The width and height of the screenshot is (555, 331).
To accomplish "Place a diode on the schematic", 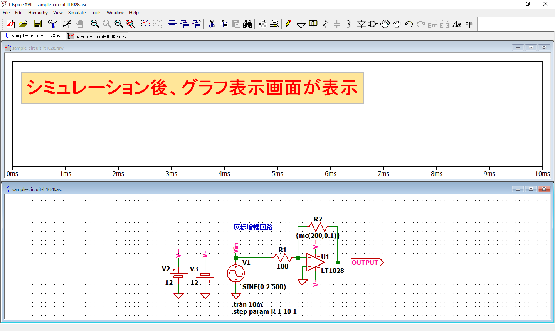I will (361, 24).
